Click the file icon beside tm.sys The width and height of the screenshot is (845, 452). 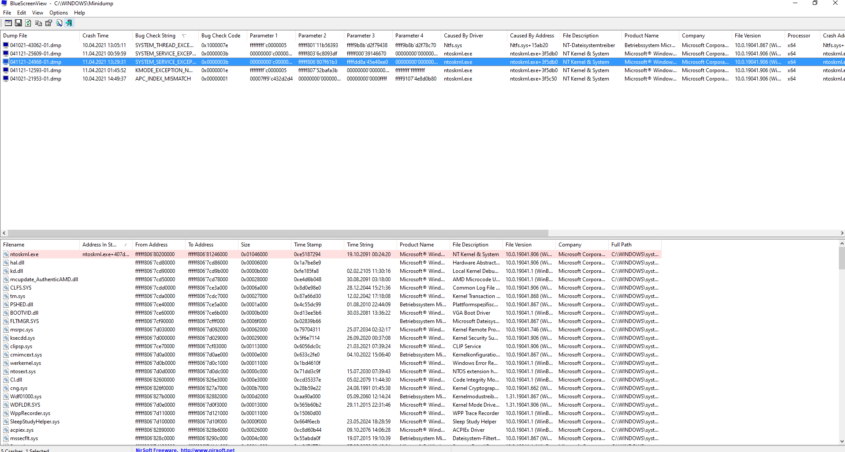[6, 296]
